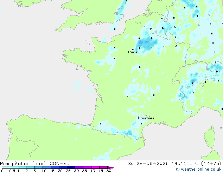The image size is (223, 172).
Task: Click the Precipitation [mm] title text
Action: point(23,164)
